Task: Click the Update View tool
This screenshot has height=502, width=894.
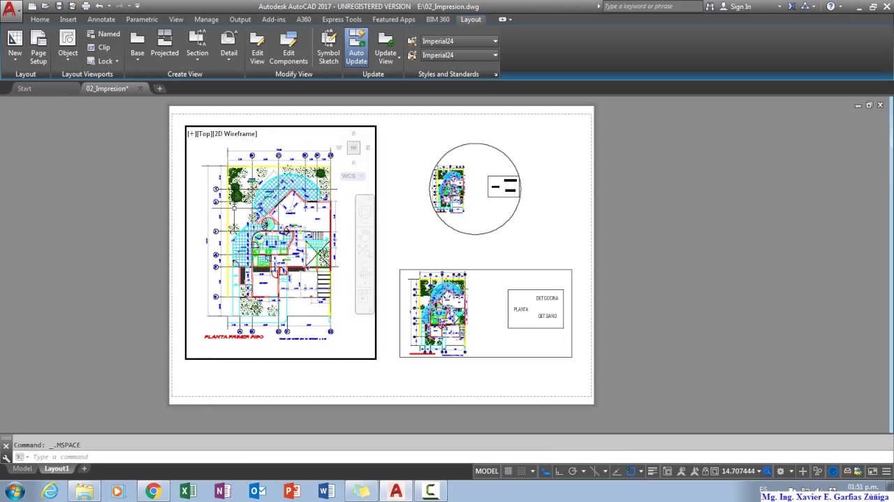Action: [x=386, y=47]
